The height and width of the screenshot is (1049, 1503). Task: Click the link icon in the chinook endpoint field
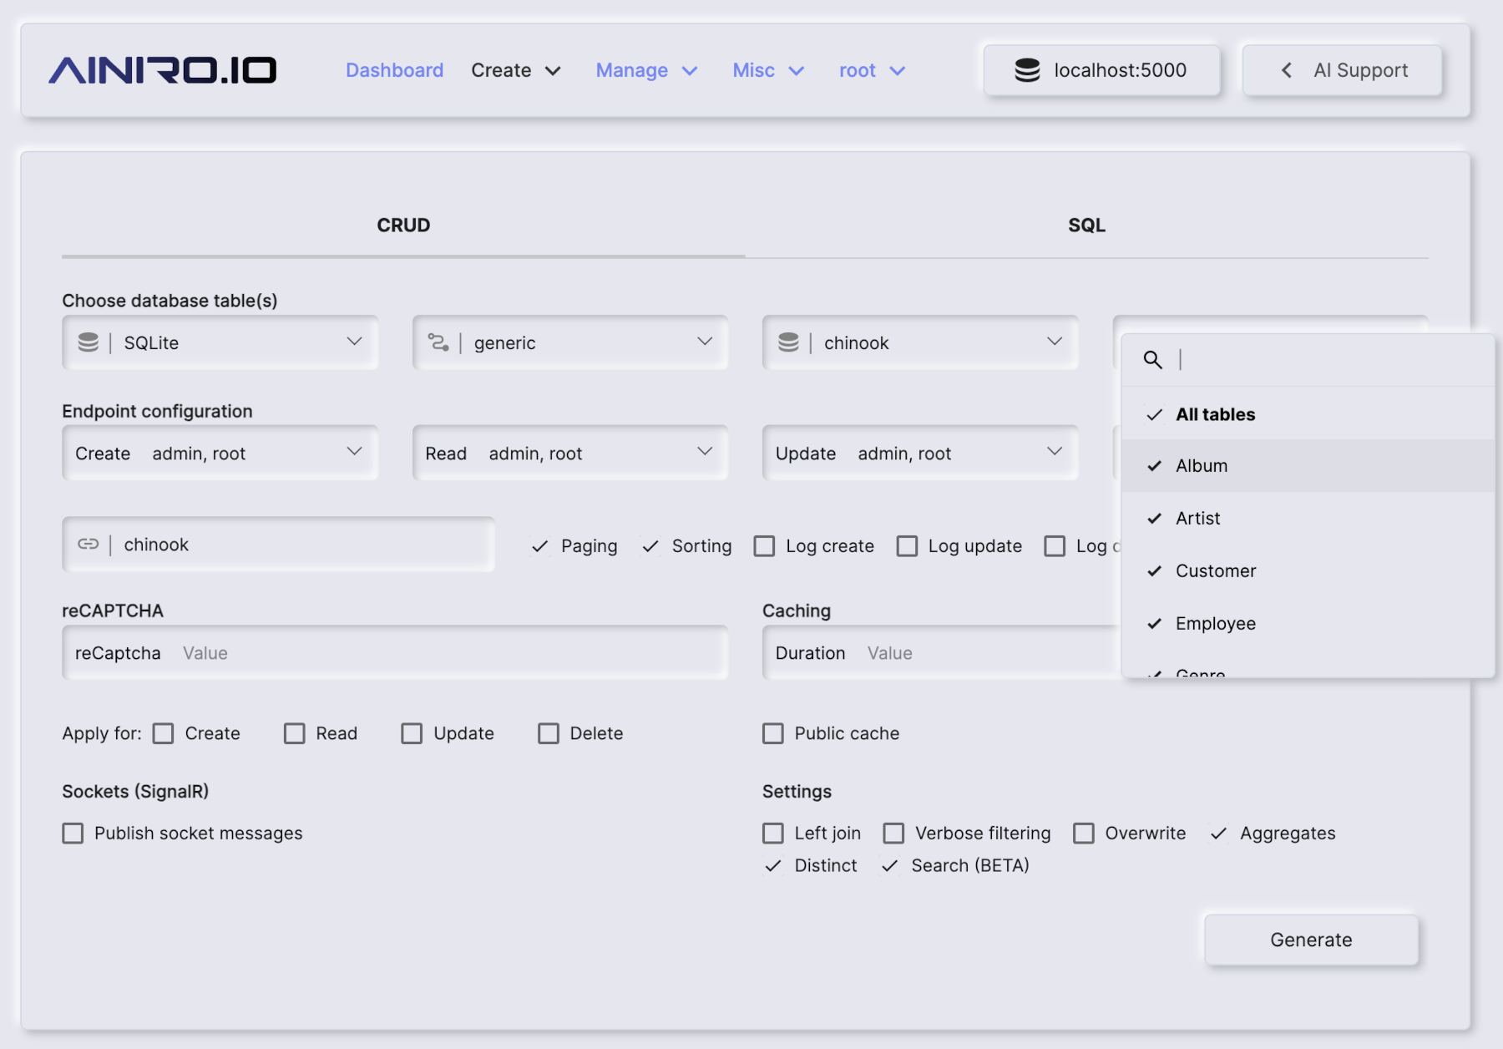(x=87, y=544)
